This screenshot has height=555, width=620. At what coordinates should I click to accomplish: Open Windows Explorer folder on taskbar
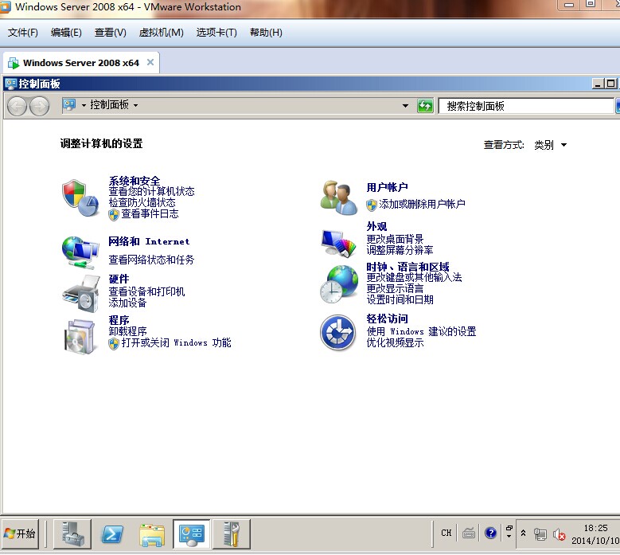point(152,534)
